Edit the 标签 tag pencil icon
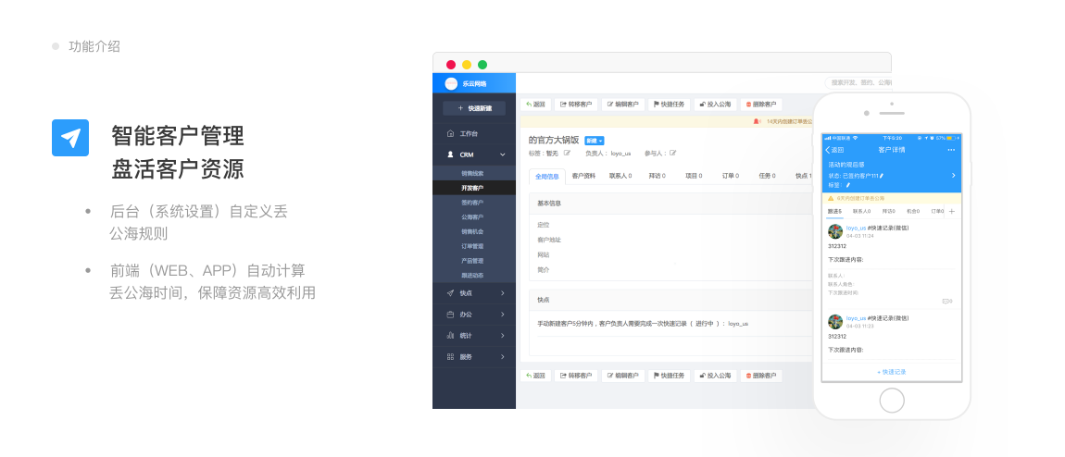The image size is (1065, 457). 567,154
